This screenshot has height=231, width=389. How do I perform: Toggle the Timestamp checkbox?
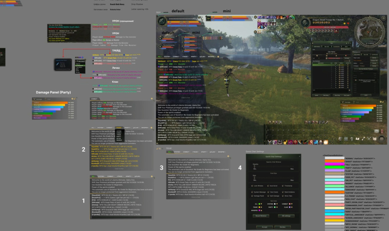(282, 186)
